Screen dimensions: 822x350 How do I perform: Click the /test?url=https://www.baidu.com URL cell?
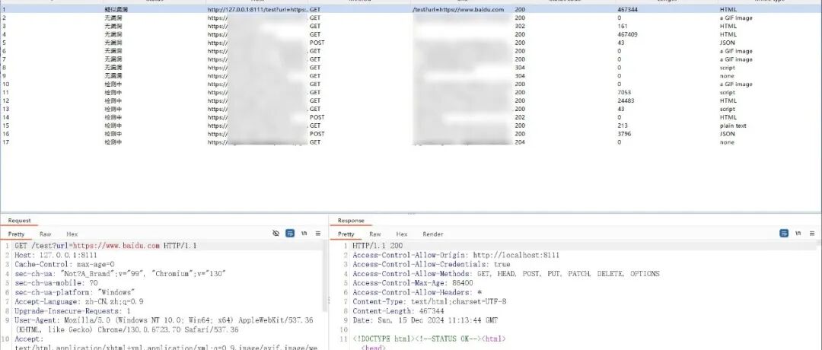pos(458,9)
